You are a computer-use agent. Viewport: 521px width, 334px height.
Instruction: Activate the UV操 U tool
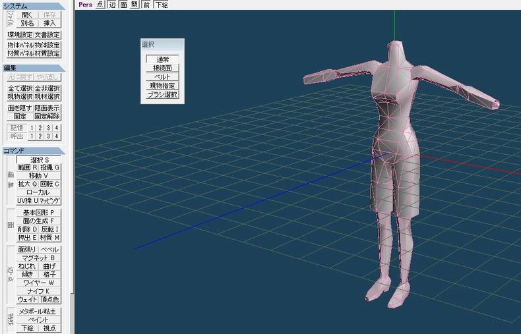pos(27,200)
